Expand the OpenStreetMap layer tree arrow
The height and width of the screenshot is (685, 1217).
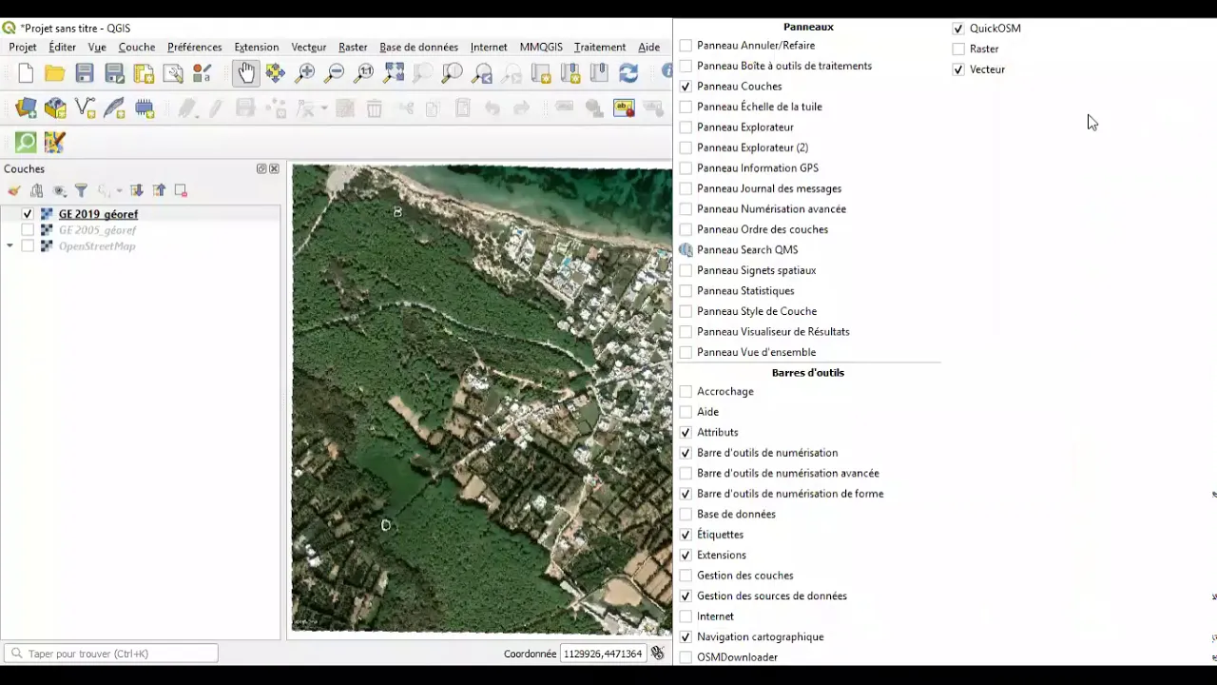coord(10,246)
